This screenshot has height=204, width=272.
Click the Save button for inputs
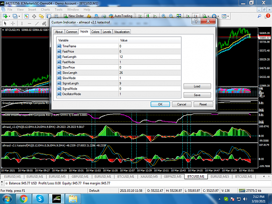(197, 95)
